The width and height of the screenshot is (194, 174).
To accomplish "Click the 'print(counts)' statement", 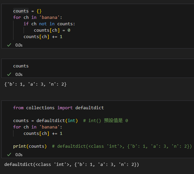I will click(30, 146).
